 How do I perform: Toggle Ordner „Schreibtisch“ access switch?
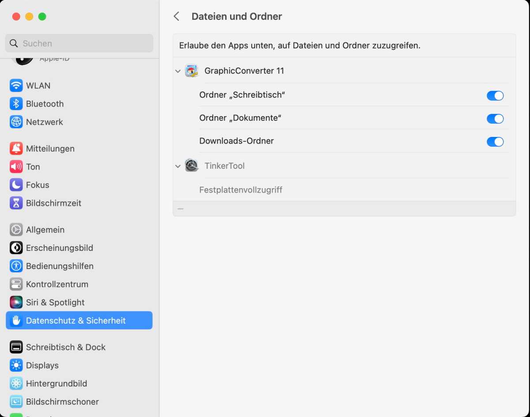click(x=495, y=95)
